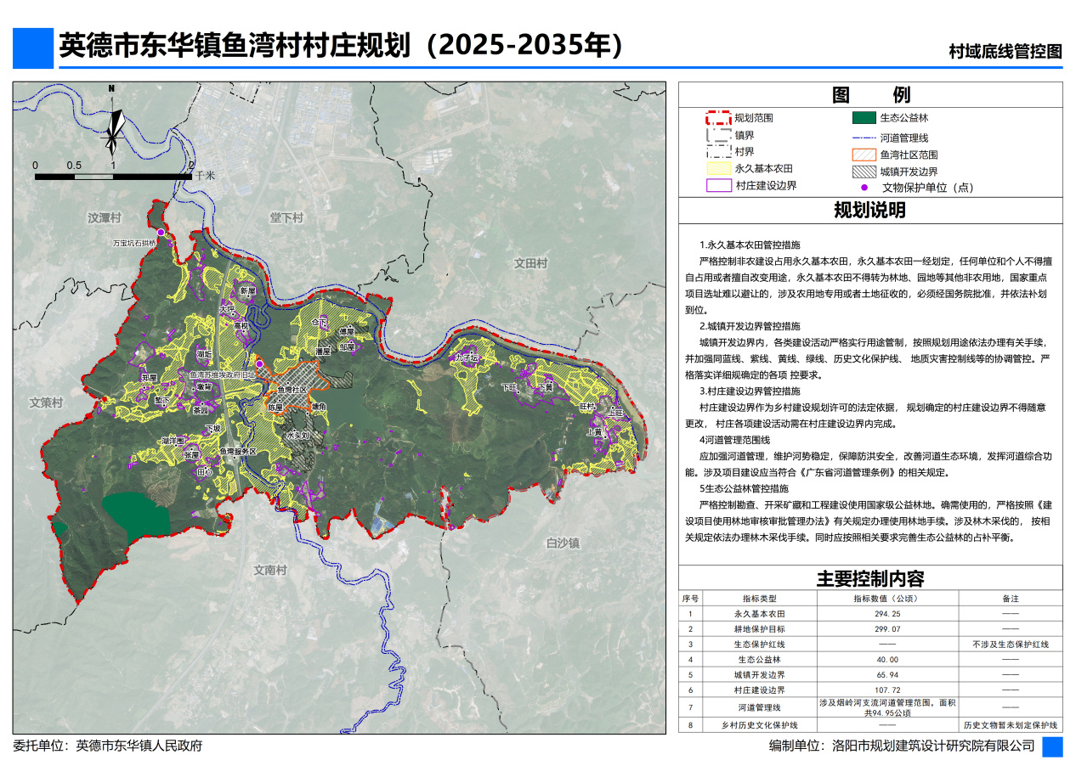This screenshot has height=760, width=1076.
Task: Click the grey hatched 城镇开发边界 legend symbol
Action: [864, 171]
